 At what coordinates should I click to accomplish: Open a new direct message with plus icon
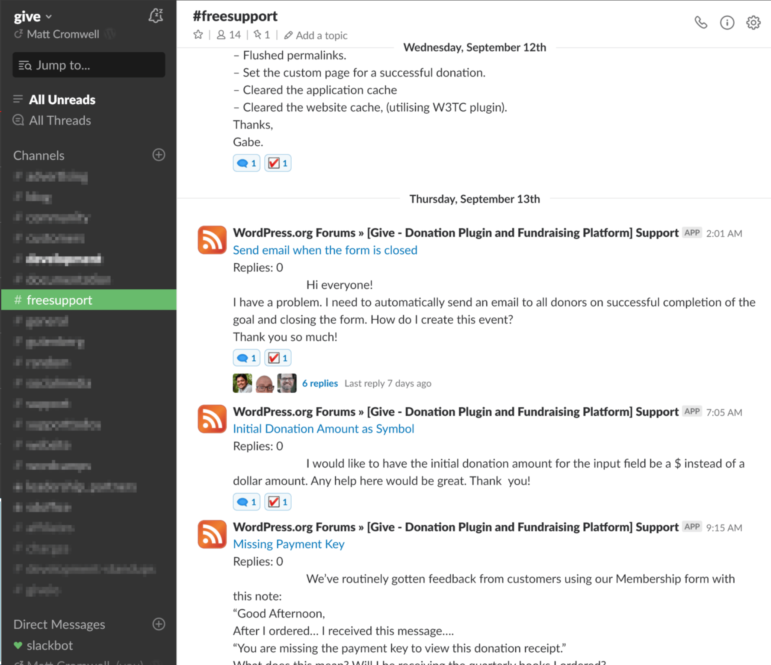159,624
